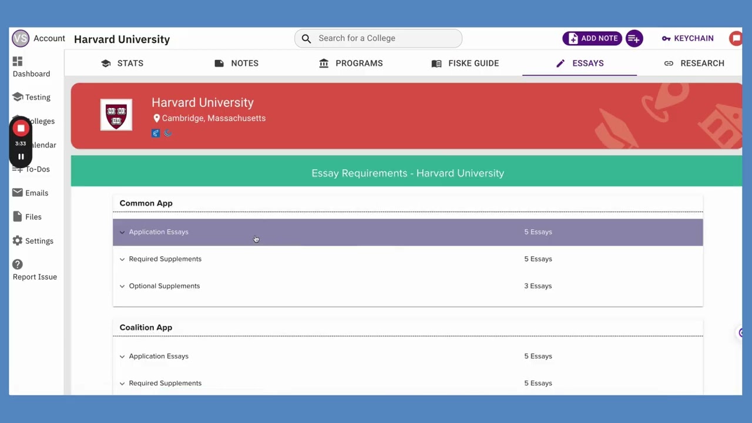Switch to the NOTES tab
This screenshot has width=752, height=423.
pos(236,63)
